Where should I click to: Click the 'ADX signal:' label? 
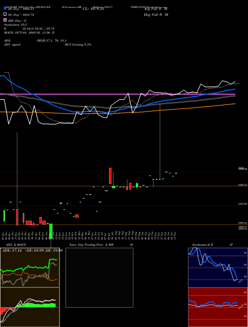tap(12, 45)
